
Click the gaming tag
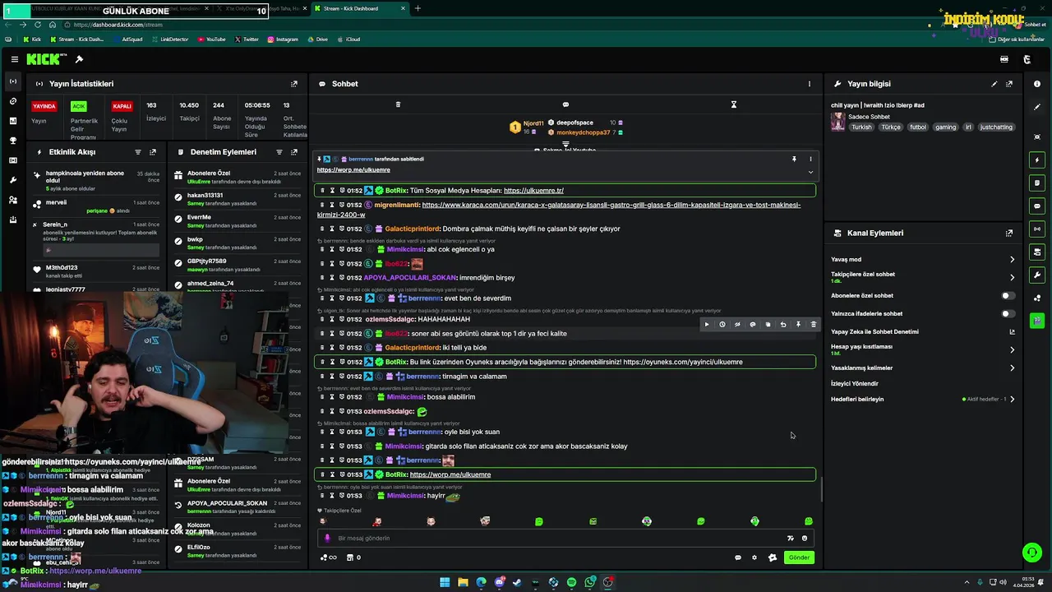[945, 127]
